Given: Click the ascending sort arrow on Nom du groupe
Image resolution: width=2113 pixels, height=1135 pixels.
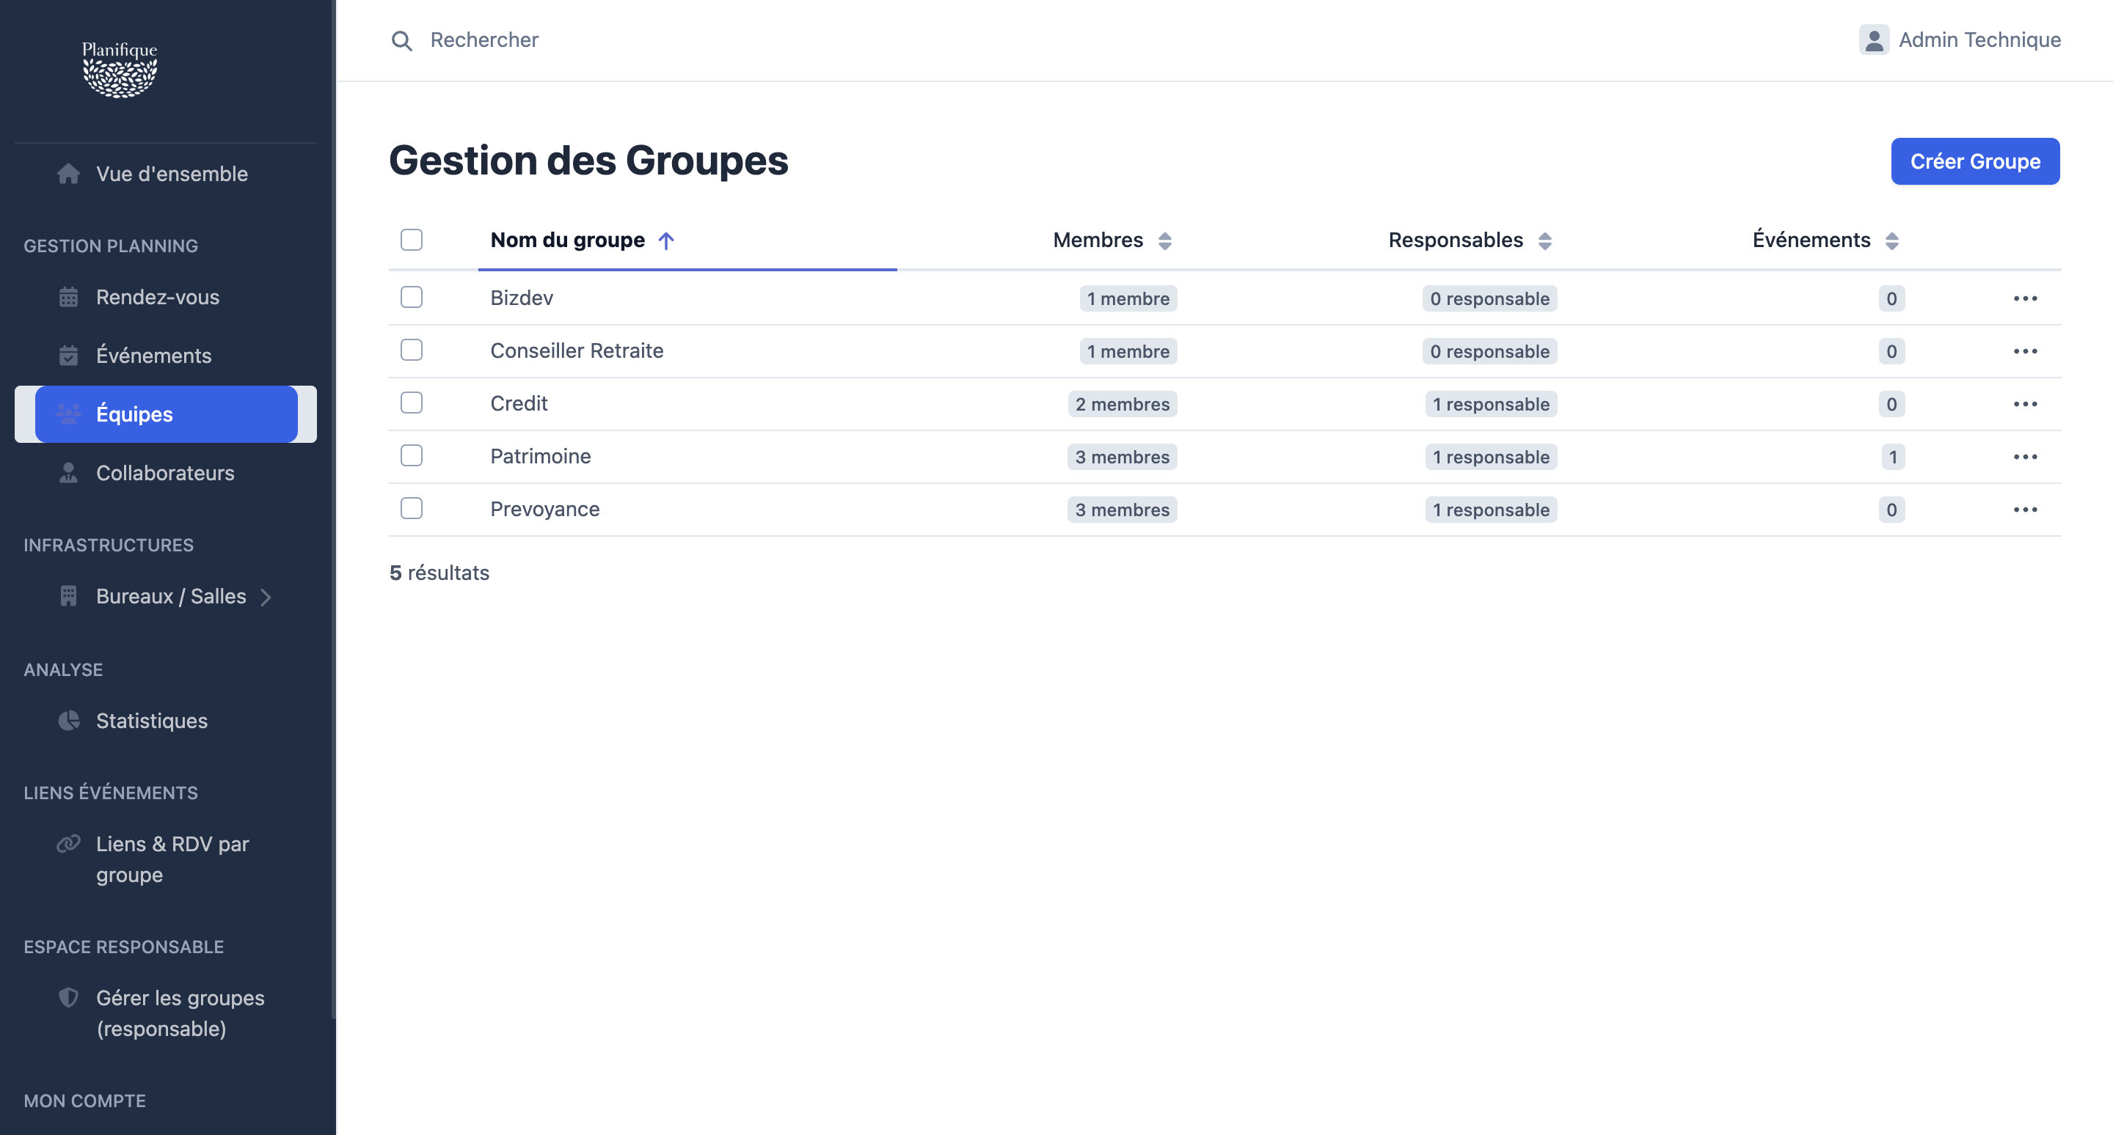Looking at the screenshot, I should point(666,240).
